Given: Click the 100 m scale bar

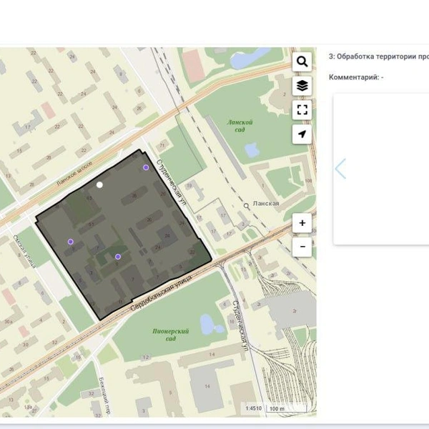Looking at the screenshot, I should point(287,408).
